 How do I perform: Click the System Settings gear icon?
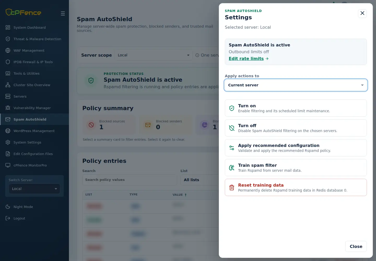point(8,142)
